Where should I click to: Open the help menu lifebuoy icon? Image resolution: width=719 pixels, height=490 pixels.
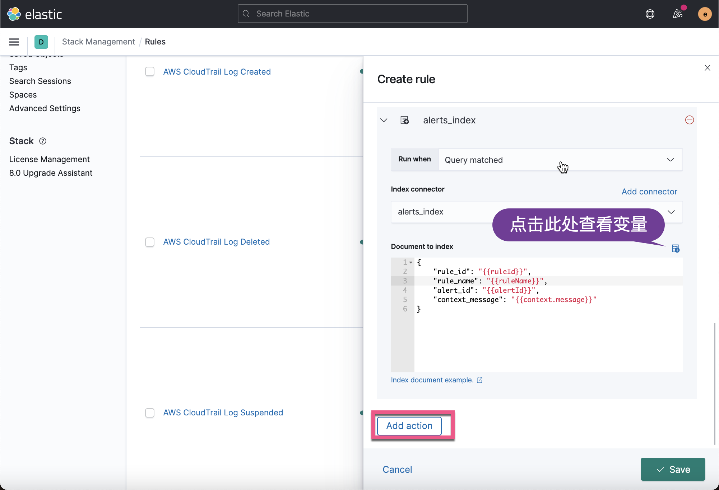pyautogui.click(x=650, y=14)
